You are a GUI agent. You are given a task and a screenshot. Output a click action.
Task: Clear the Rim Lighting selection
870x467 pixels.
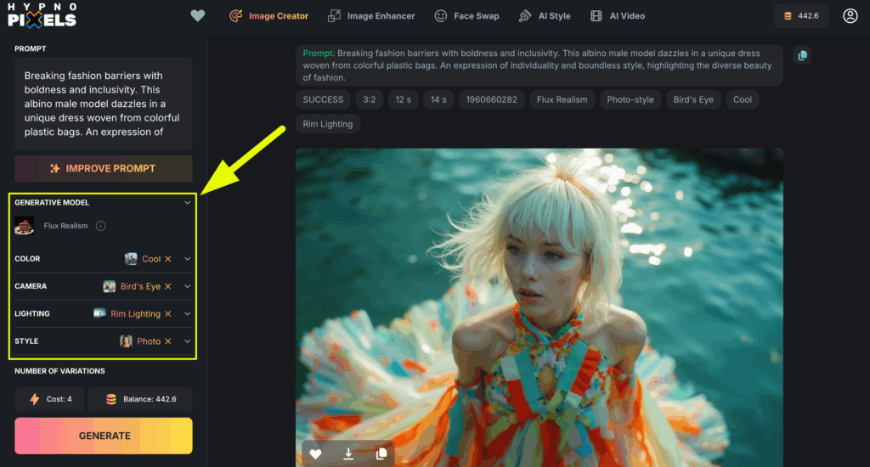pos(168,314)
